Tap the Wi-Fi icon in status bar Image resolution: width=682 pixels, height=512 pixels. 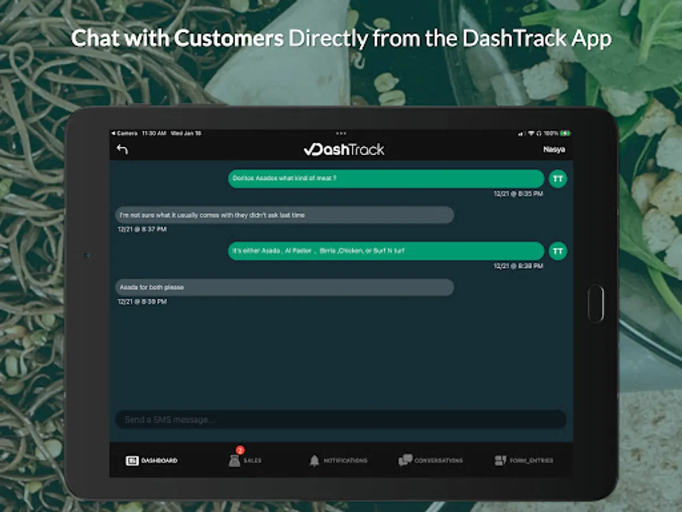click(x=531, y=133)
